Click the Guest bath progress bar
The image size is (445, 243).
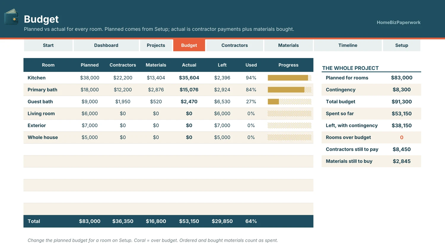click(289, 102)
